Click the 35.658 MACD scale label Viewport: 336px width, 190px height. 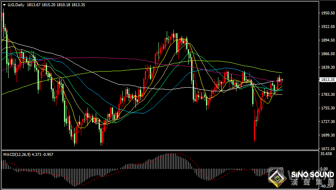click(326, 154)
